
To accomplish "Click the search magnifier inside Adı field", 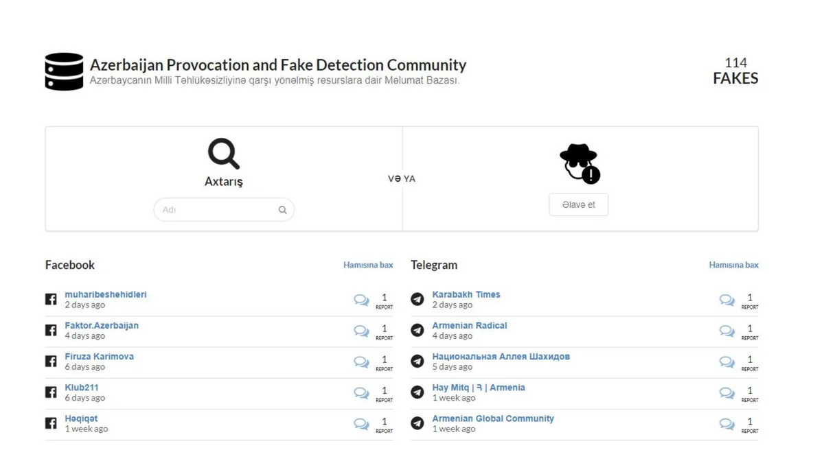I will 282,210.
